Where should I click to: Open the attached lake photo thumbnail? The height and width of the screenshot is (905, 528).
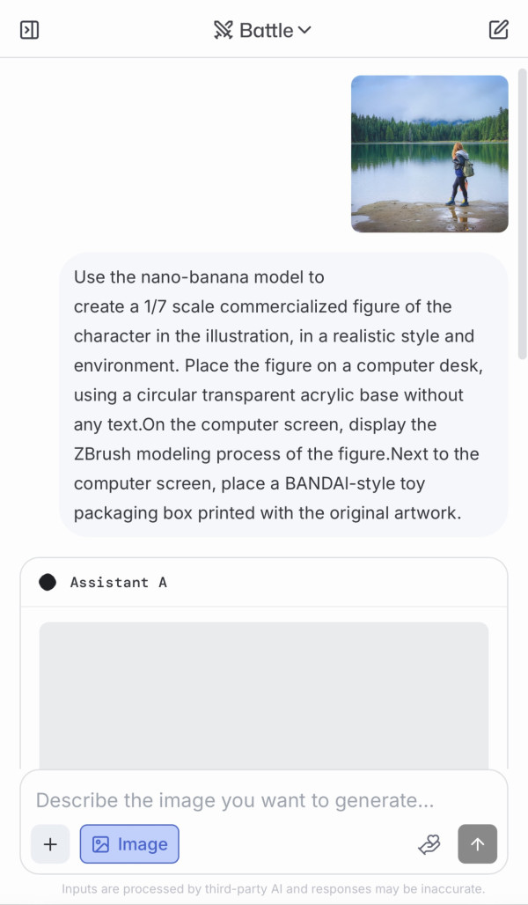click(429, 153)
